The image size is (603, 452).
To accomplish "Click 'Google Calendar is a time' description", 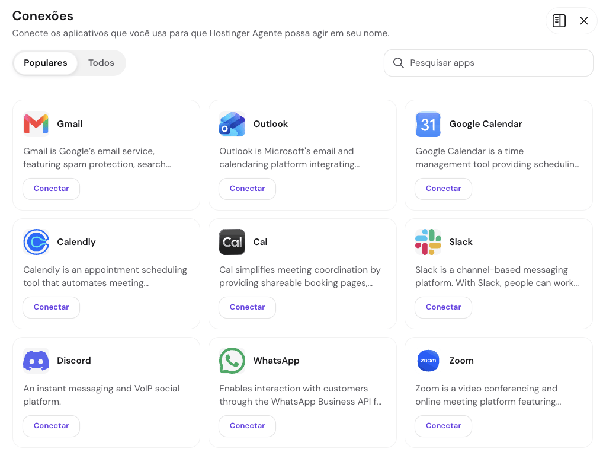I will (x=497, y=158).
